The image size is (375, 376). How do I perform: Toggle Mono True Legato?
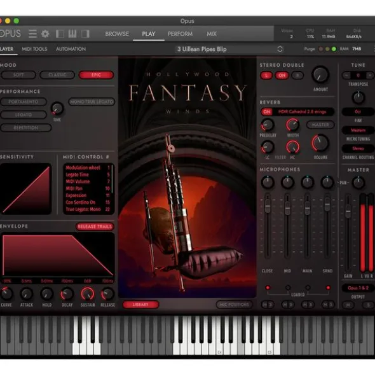pyautogui.click(x=92, y=102)
